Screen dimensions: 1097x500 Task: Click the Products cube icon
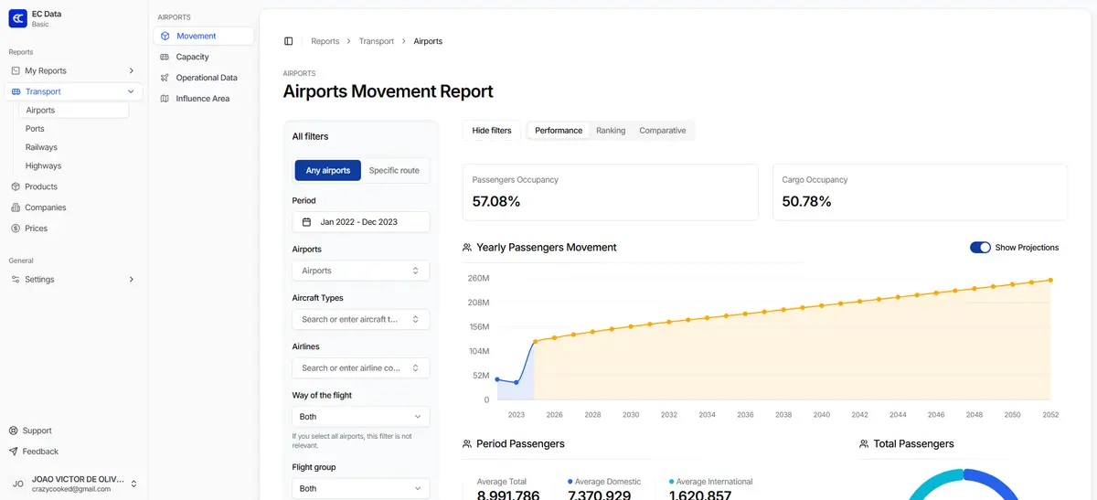16,186
